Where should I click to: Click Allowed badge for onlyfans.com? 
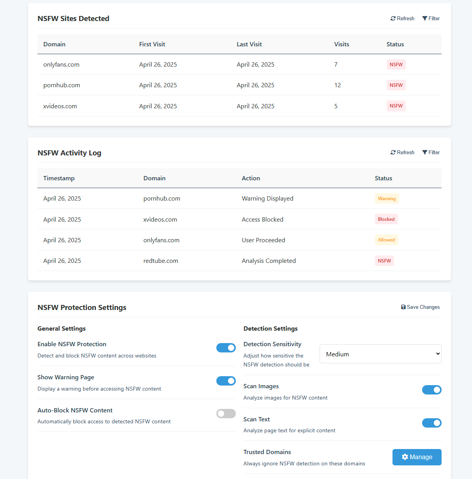[x=386, y=240]
